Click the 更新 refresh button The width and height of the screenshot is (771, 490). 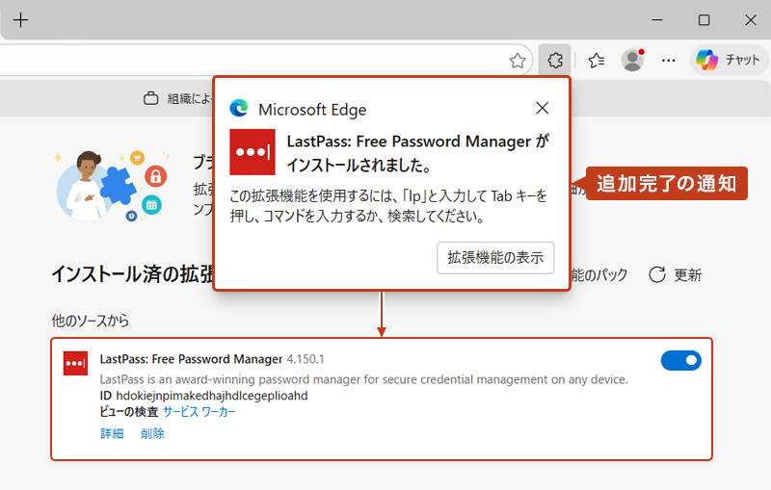pos(676,274)
